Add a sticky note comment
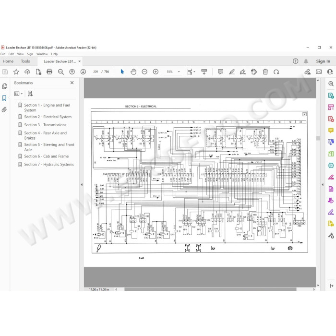Image resolution: width=336 pixels, height=336 pixels. [220, 72]
